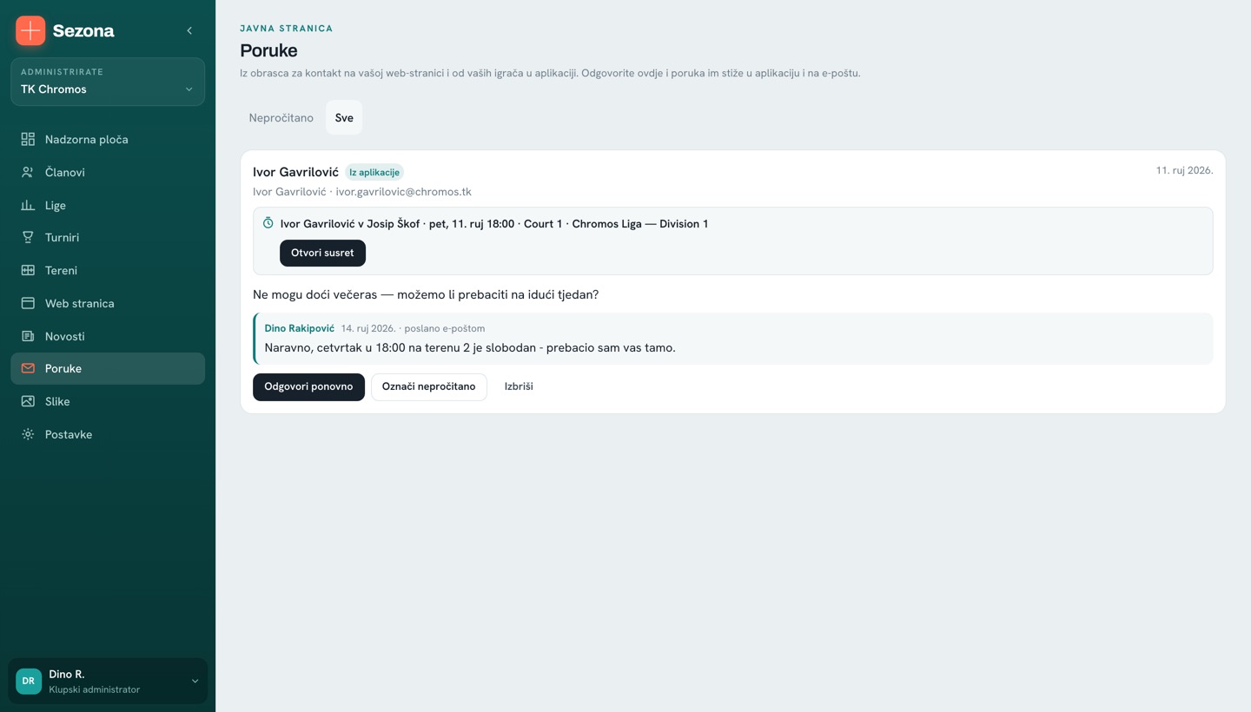Click the Odgovori ponovno button
Image resolution: width=1251 pixels, height=712 pixels.
pos(308,386)
